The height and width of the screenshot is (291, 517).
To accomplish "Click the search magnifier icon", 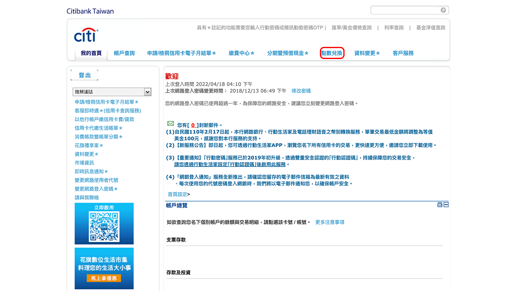I will point(443,10).
